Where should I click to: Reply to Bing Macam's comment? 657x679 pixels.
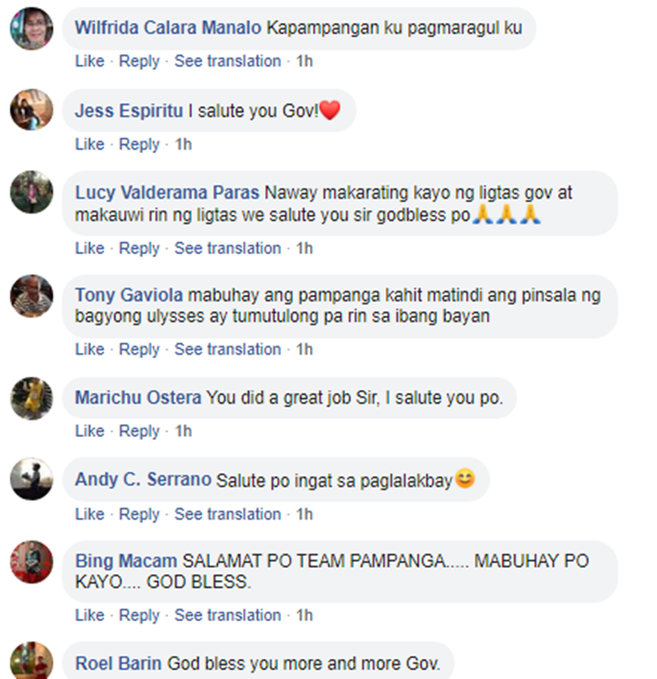pos(139,615)
